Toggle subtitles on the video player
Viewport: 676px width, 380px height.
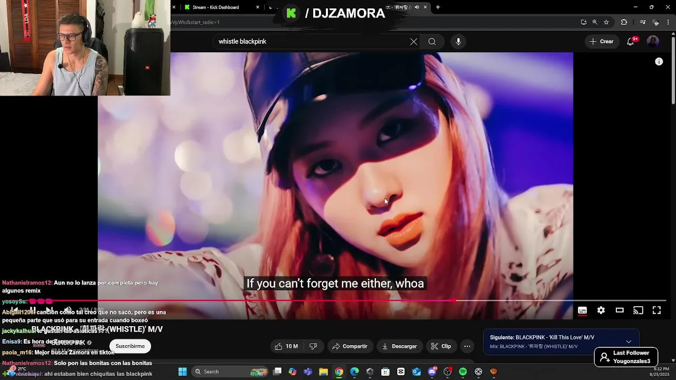point(582,310)
